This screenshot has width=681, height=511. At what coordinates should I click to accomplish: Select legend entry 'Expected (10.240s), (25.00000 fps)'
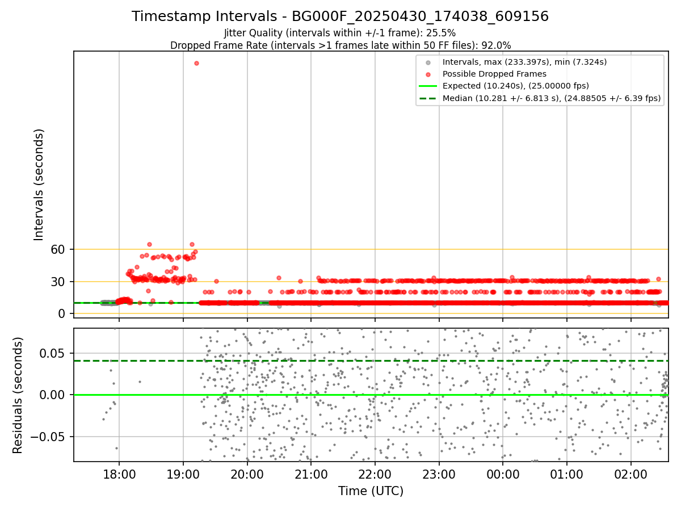click(515, 86)
